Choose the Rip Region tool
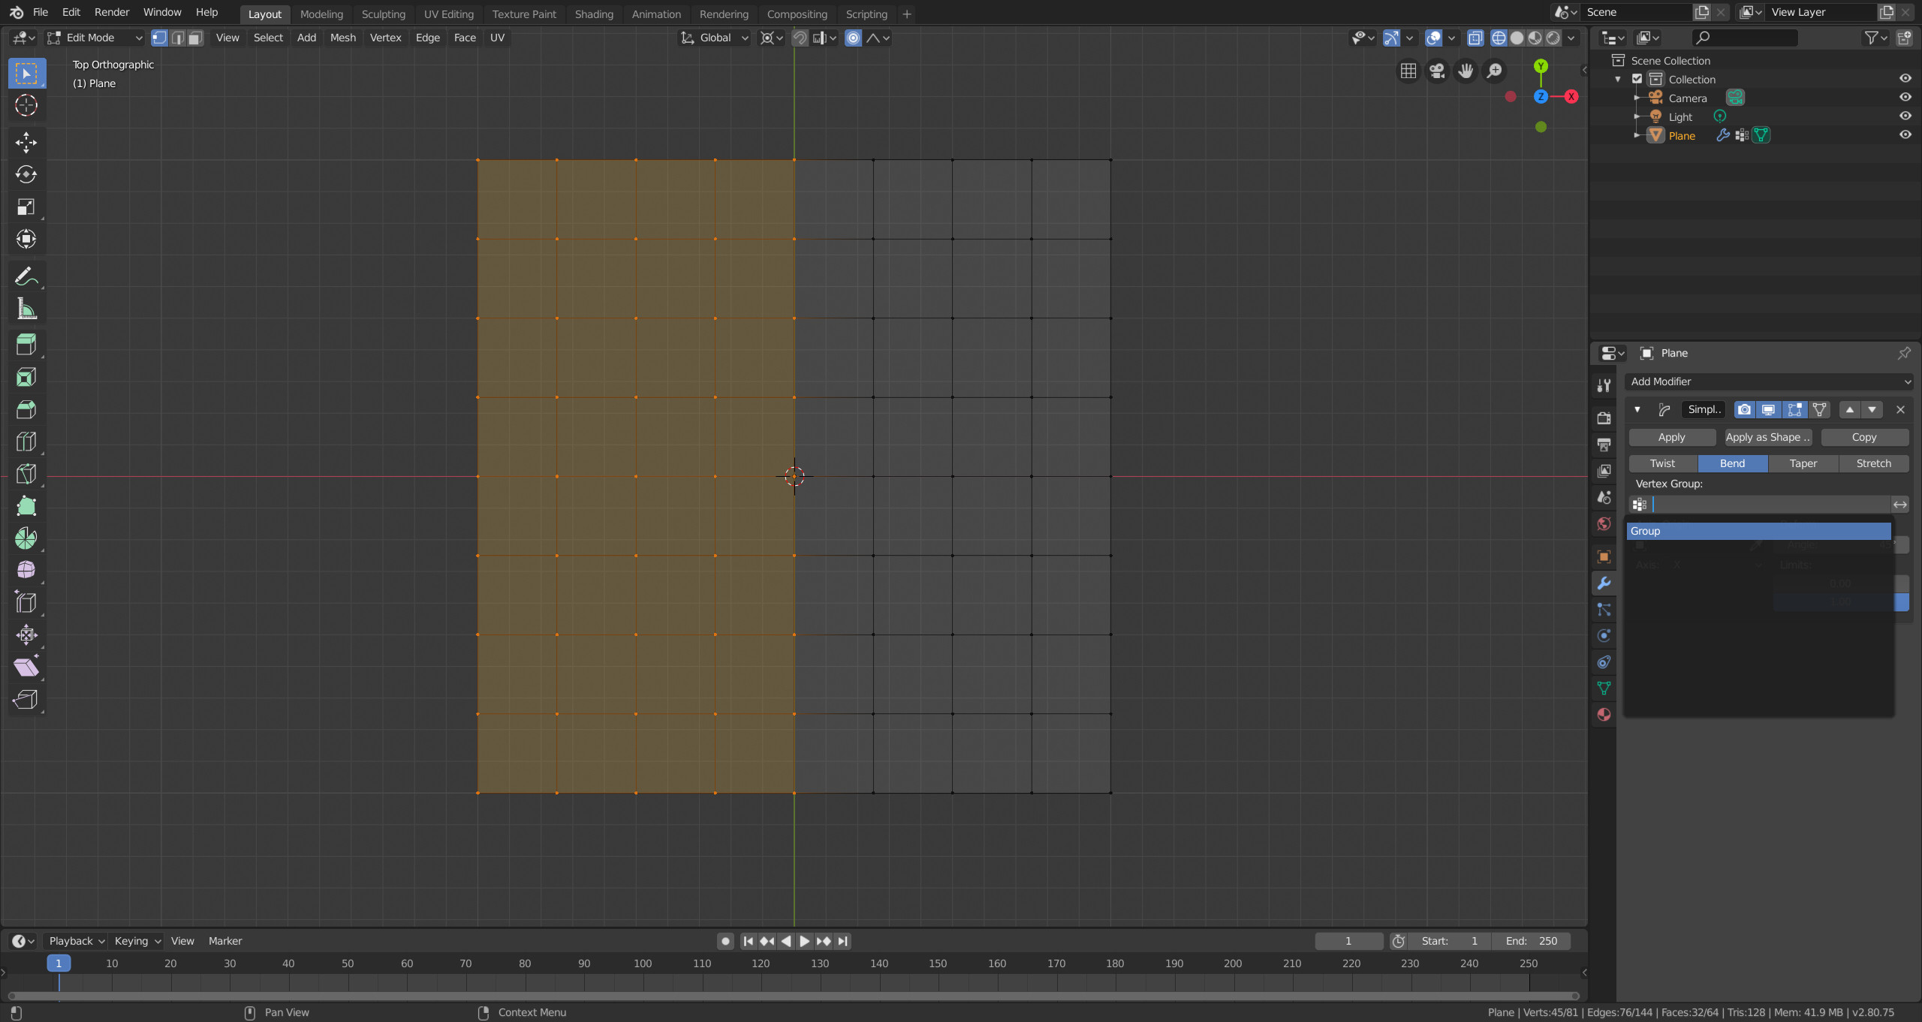 (x=26, y=700)
